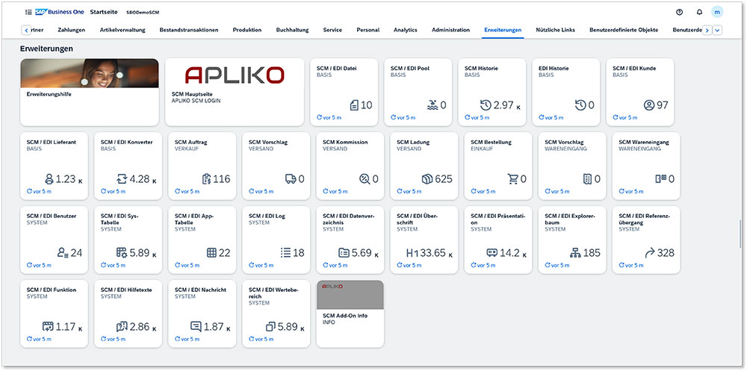
Task: Click the boxes icon on SCM Ladung tile
Action: 427,179
